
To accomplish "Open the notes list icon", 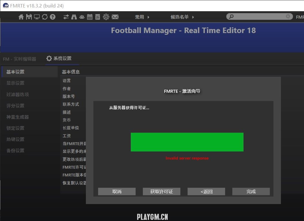I will (98, 17).
